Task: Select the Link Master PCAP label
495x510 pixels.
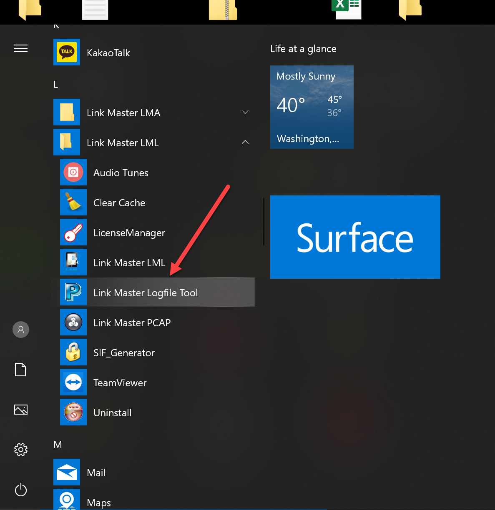Action: (132, 323)
